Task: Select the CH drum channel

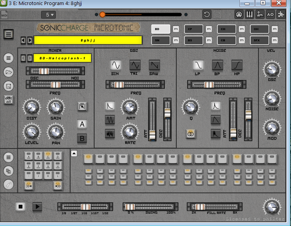Action: 226,29
